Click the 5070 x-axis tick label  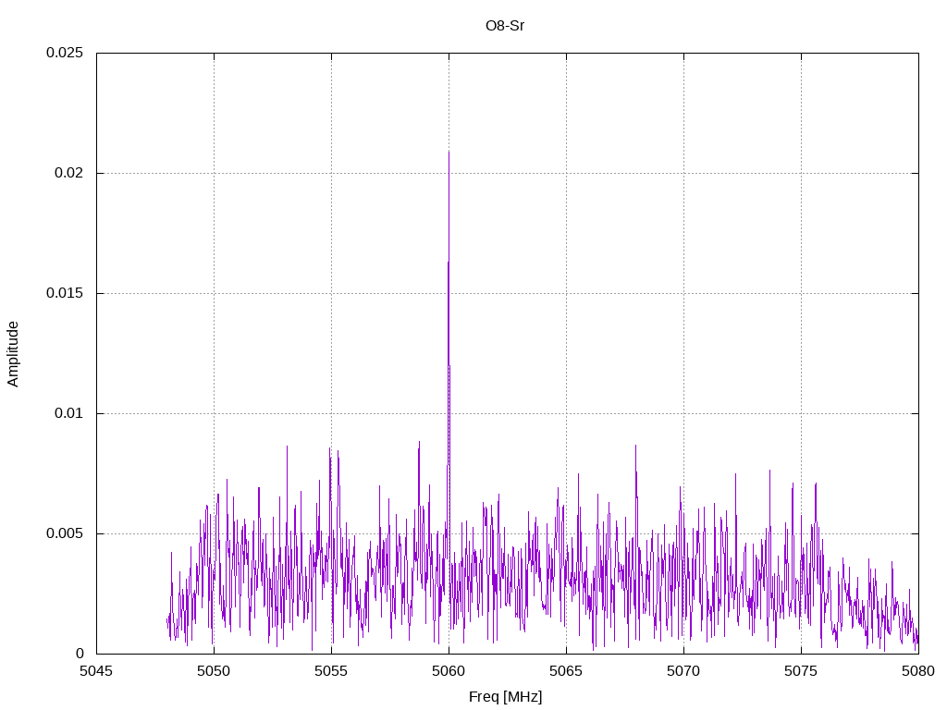pyautogui.click(x=683, y=671)
